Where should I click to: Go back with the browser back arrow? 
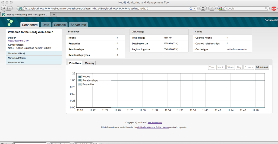(4, 8)
